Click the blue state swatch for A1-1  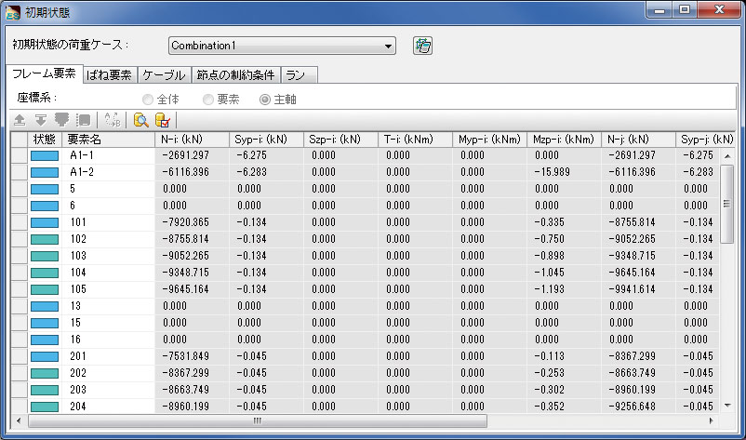tap(45, 155)
